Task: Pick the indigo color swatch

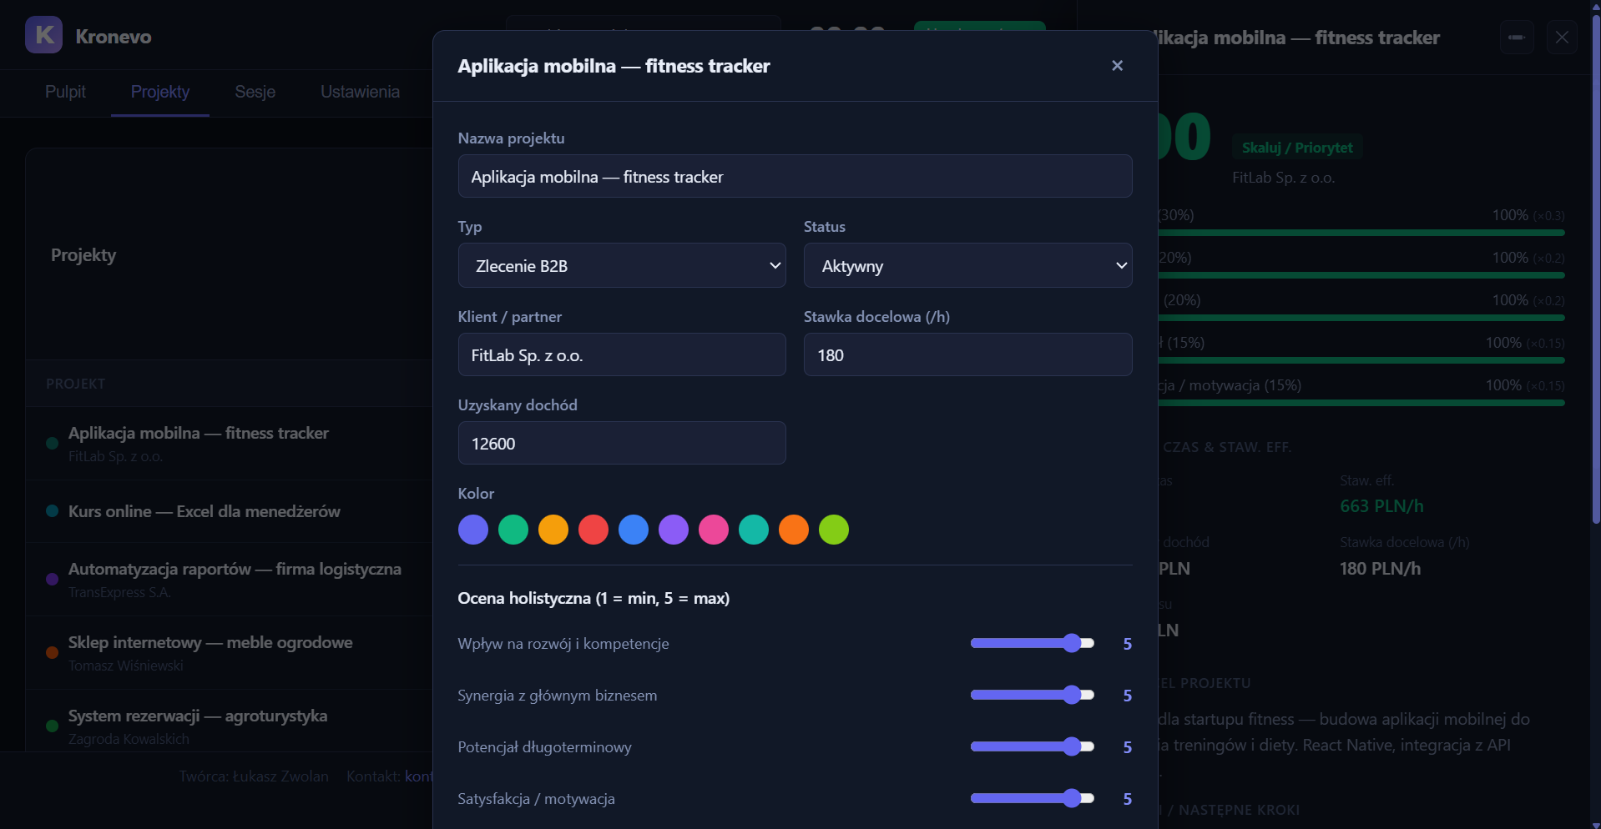Action: pos(473,530)
